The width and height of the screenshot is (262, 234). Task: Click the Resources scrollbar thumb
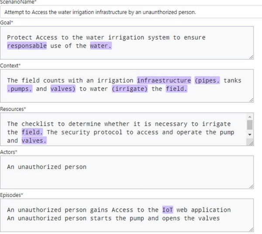coord(250,125)
